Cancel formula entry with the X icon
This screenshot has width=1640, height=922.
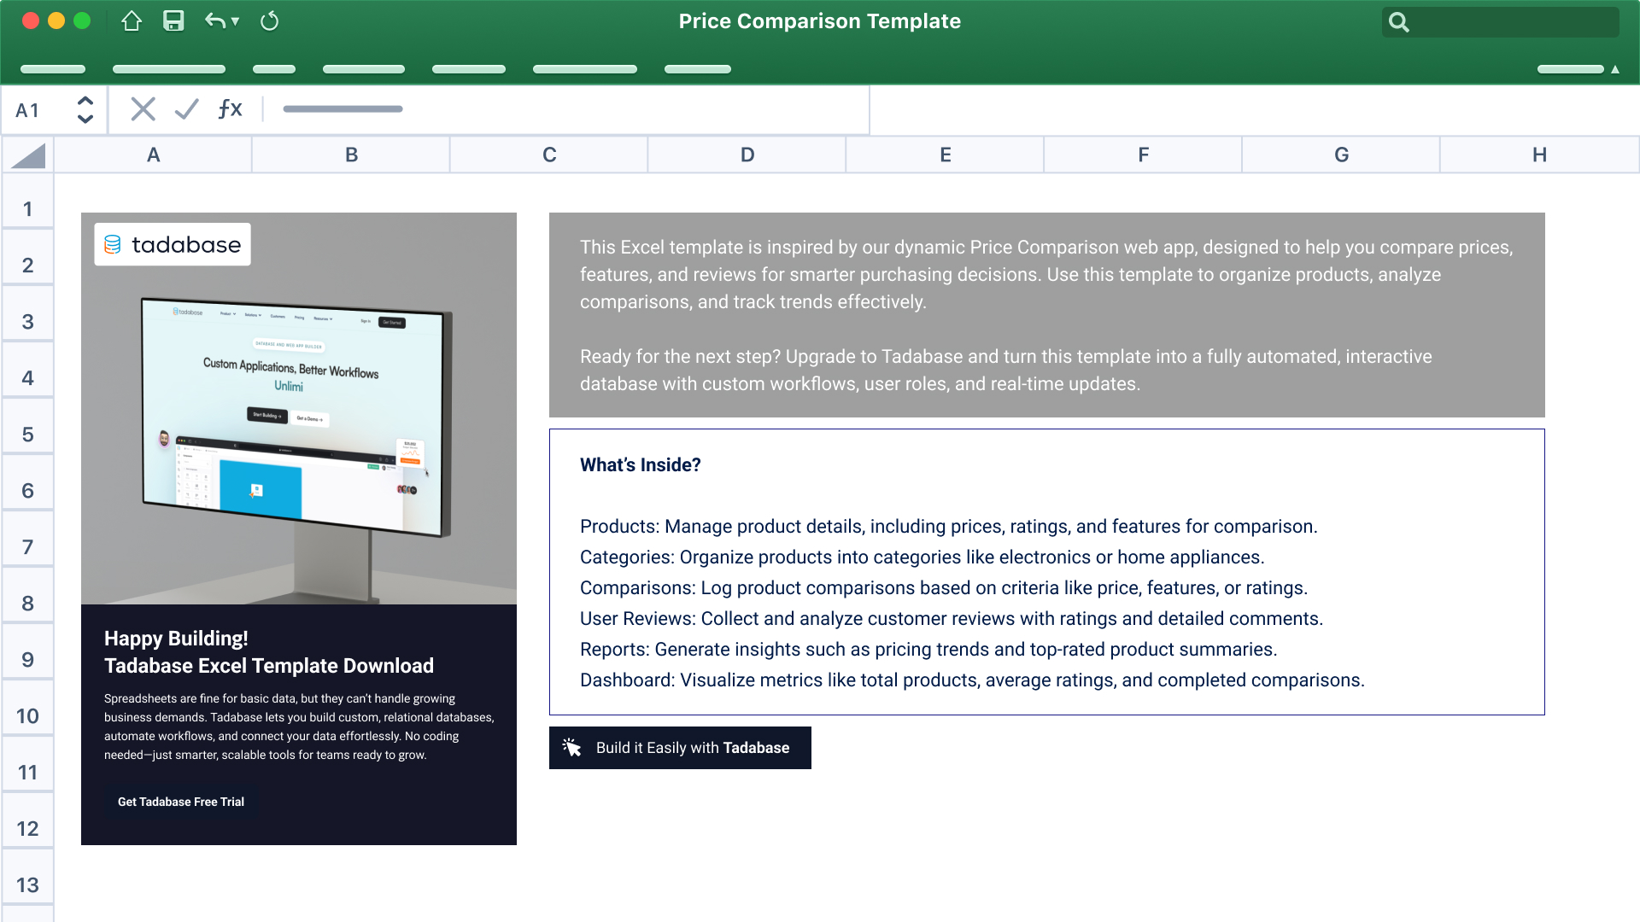coord(143,109)
